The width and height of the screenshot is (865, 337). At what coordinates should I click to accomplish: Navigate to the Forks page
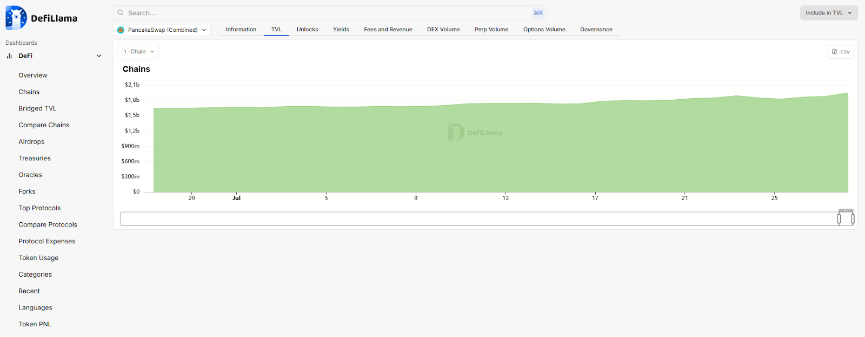[27, 191]
